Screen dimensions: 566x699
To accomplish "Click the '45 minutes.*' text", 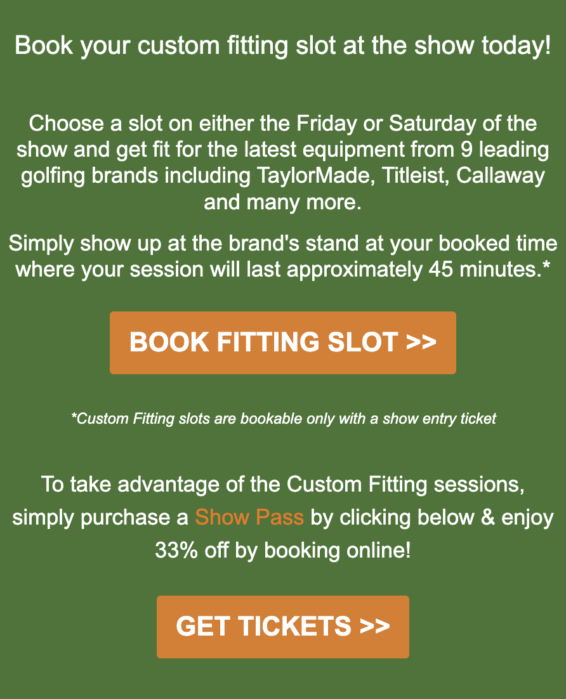I will click(x=489, y=269).
